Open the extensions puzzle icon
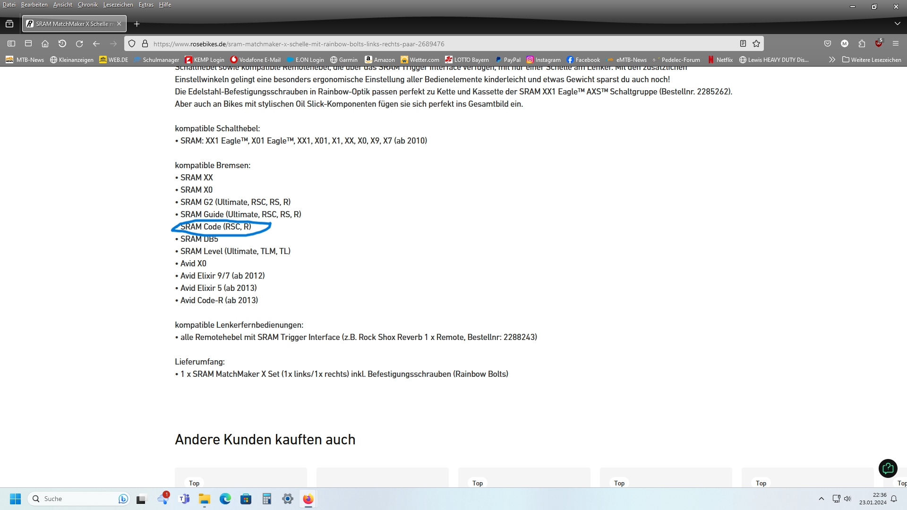Screen dimensions: 907x510 pyautogui.click(x=862, y=43)
